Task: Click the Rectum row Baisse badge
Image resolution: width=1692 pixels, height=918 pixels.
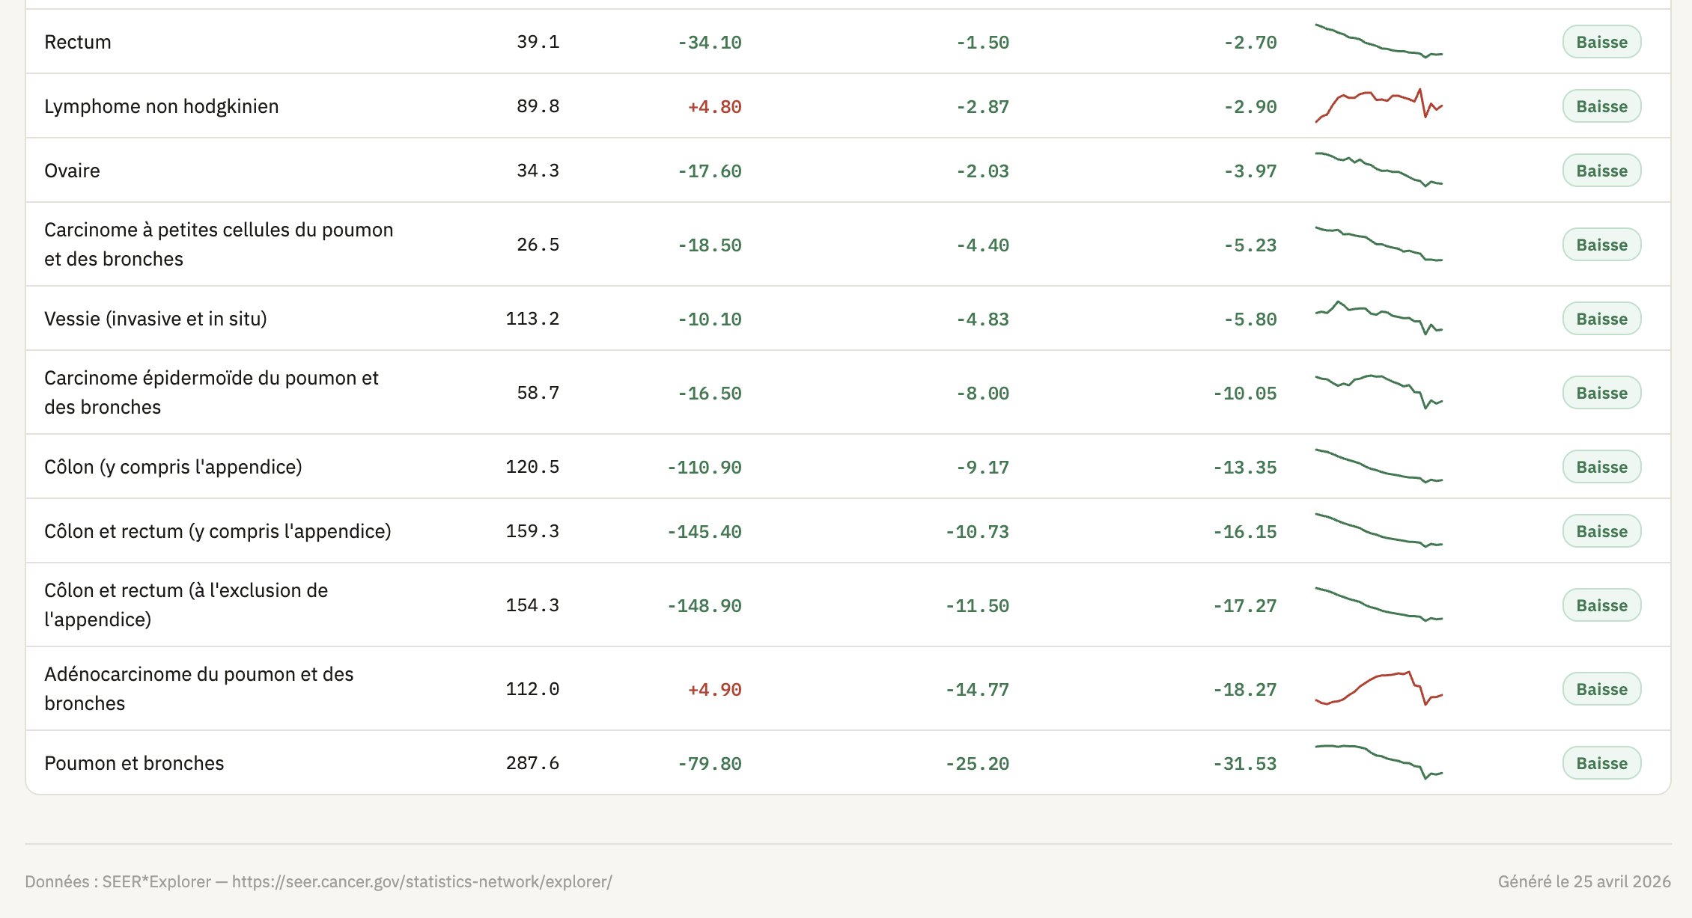Action: click(x=1601, y=42)
